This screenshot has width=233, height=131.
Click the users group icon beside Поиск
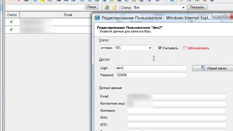(107, 7)
